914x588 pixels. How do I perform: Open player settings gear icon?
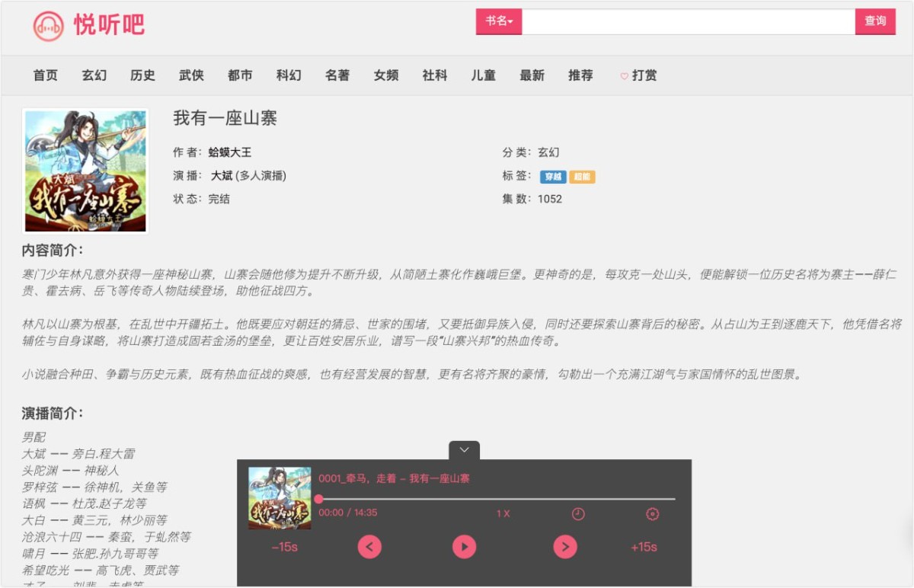(652, 514)
